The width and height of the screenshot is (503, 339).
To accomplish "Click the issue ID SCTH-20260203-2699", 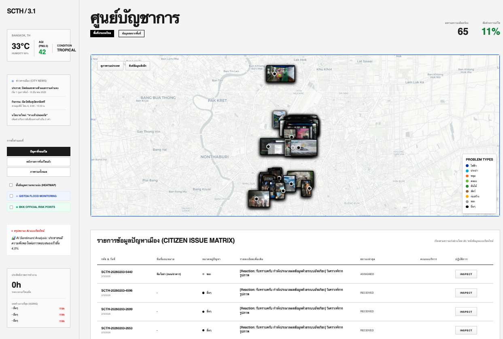I will [117, 309].
